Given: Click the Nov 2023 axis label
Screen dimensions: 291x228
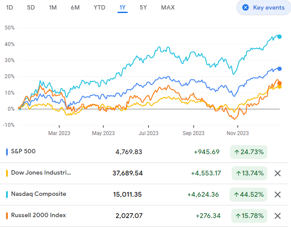Looking at the screenshot, I should click(x=238, y=133).
